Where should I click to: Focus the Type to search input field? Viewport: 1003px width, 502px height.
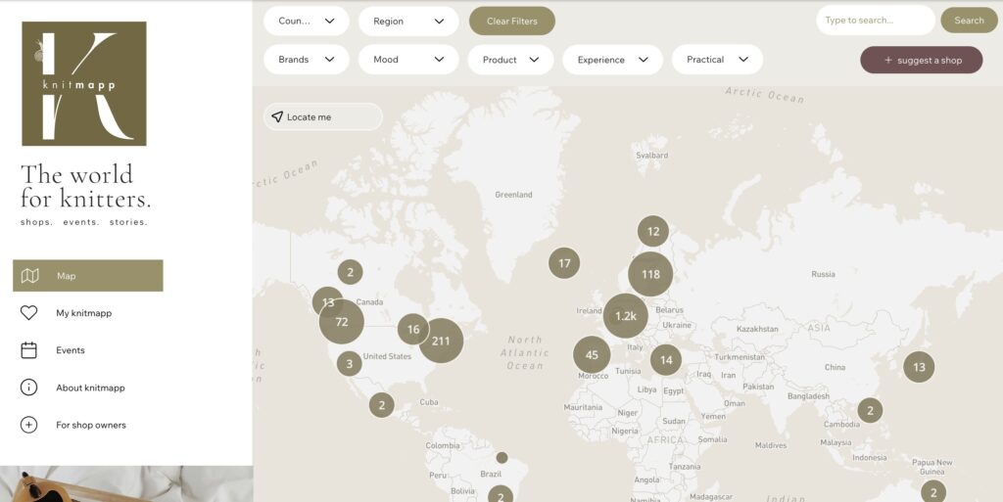(x=875, y=21)
